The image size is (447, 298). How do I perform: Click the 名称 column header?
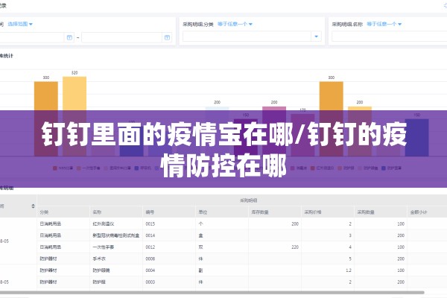pyautogui.click(x=97, y=212)
